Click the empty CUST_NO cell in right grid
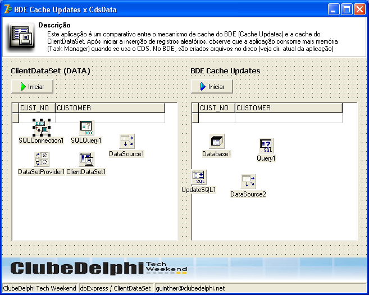 coord(217,118)
